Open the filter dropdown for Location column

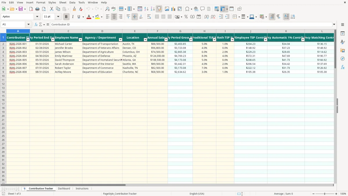[x=145, y=40]
